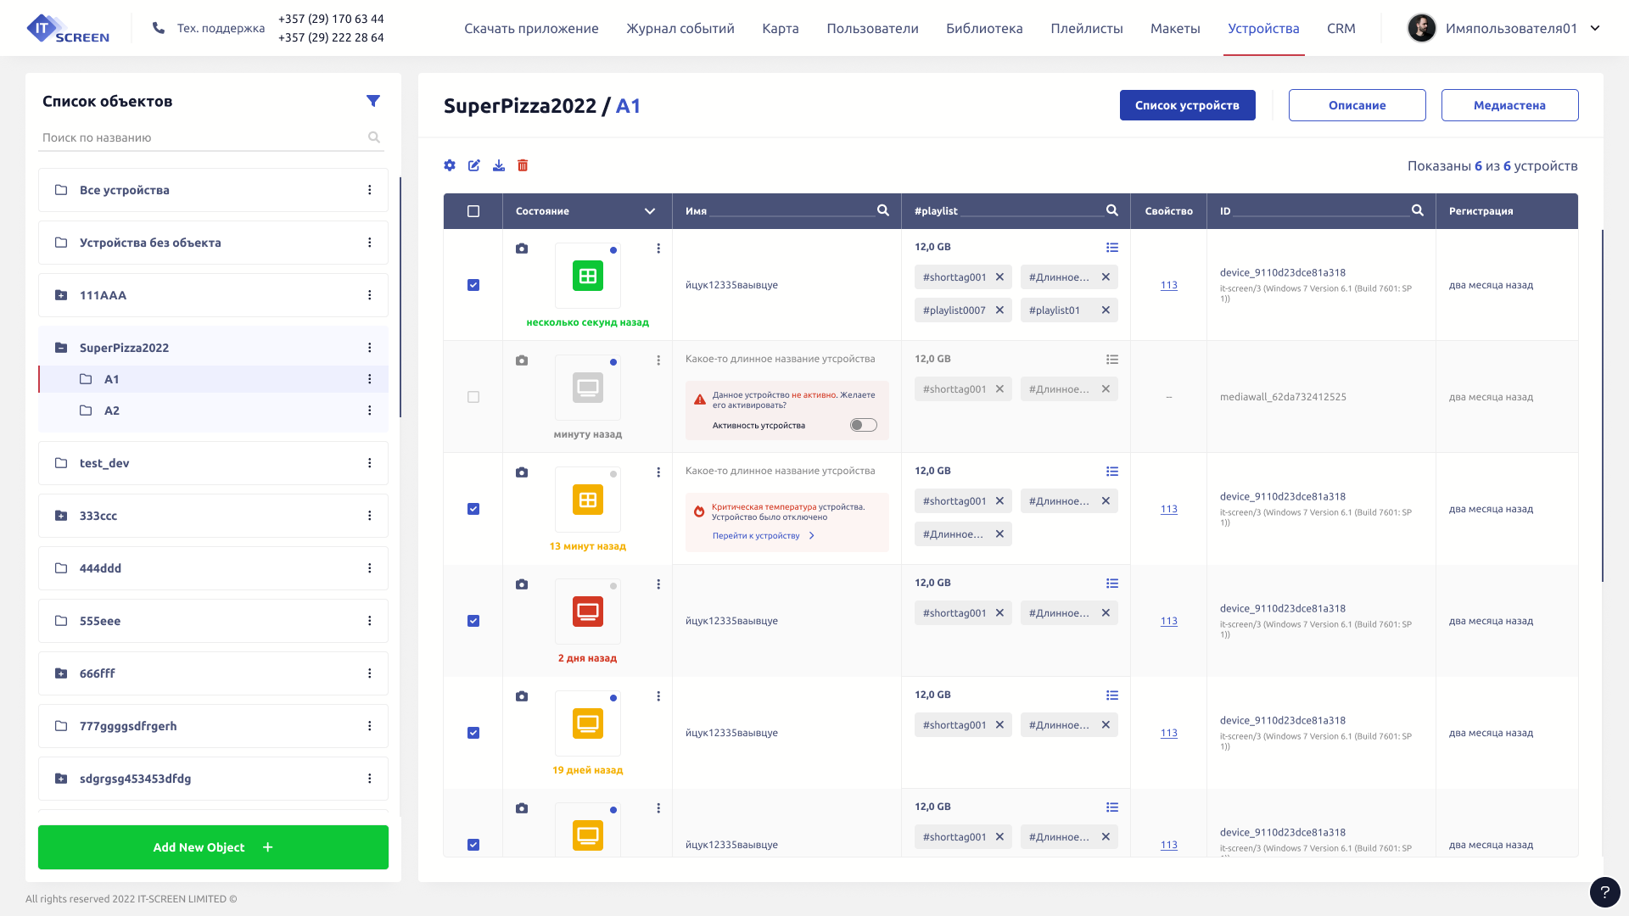Click the red trash delete icon

pos(523,165)
